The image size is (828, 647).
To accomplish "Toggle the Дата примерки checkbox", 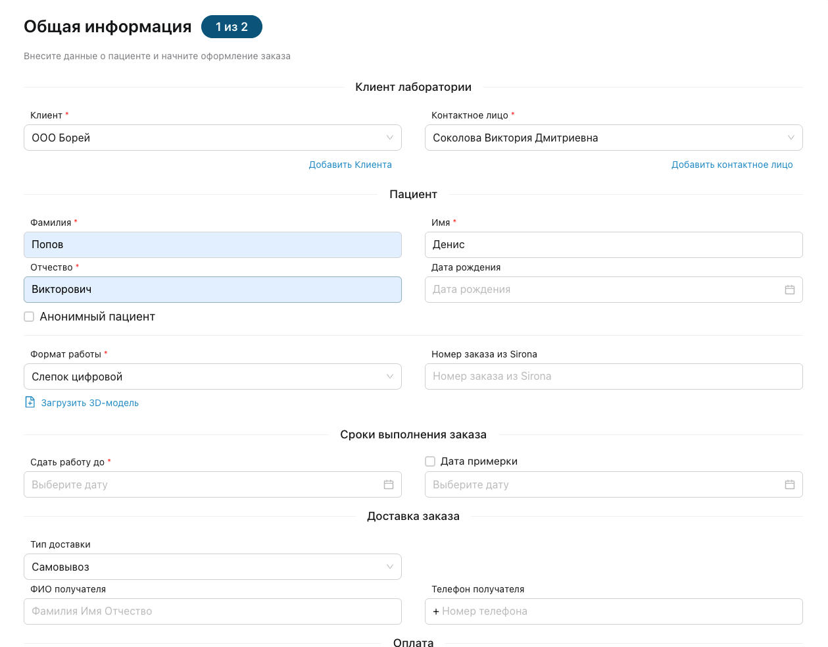I will point(430,461).
